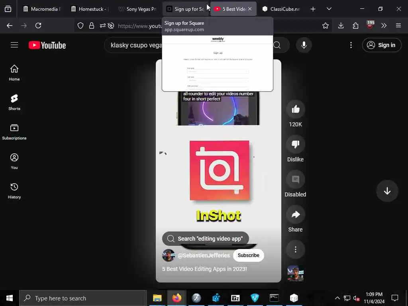This screenshot has height=306, width=408.
Task: Open the uBlock extension with 195 badge
Action: coord(370,25)
